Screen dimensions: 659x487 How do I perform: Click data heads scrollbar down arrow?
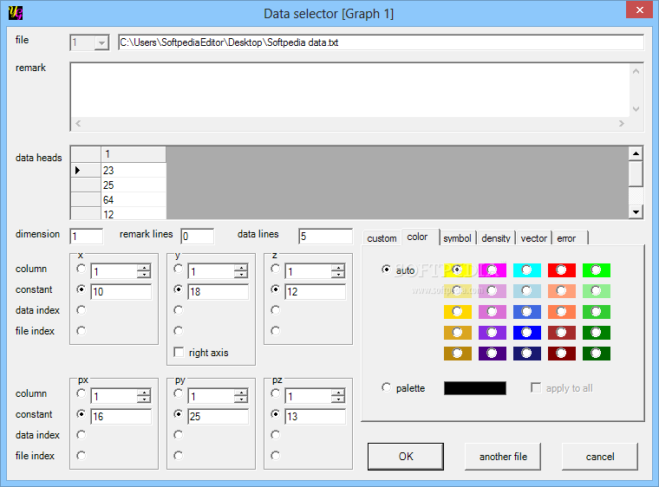636,211
